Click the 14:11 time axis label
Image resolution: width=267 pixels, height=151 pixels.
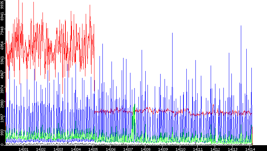[198, 149]
